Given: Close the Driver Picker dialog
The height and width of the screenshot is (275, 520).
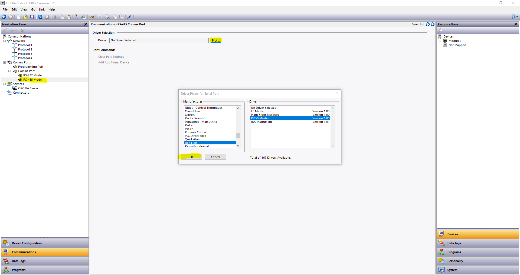Looking at the screenshot, I should pyautogui.click(x=337, y=93).
